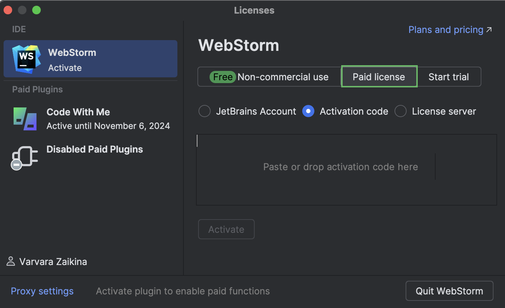Click the WebStorm logo icon in the sidebar
This screenshot has width=505, height=308.
pos(25,58)
